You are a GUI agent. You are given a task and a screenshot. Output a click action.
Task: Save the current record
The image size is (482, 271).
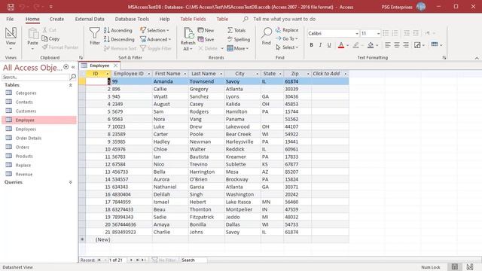tap(206, 39)
